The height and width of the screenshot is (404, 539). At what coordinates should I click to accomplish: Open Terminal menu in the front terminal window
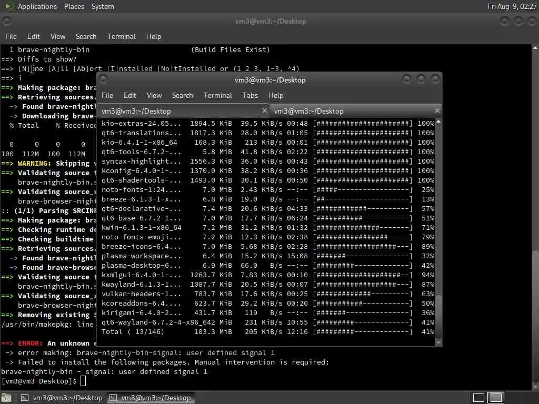click(x=217, y=96)
